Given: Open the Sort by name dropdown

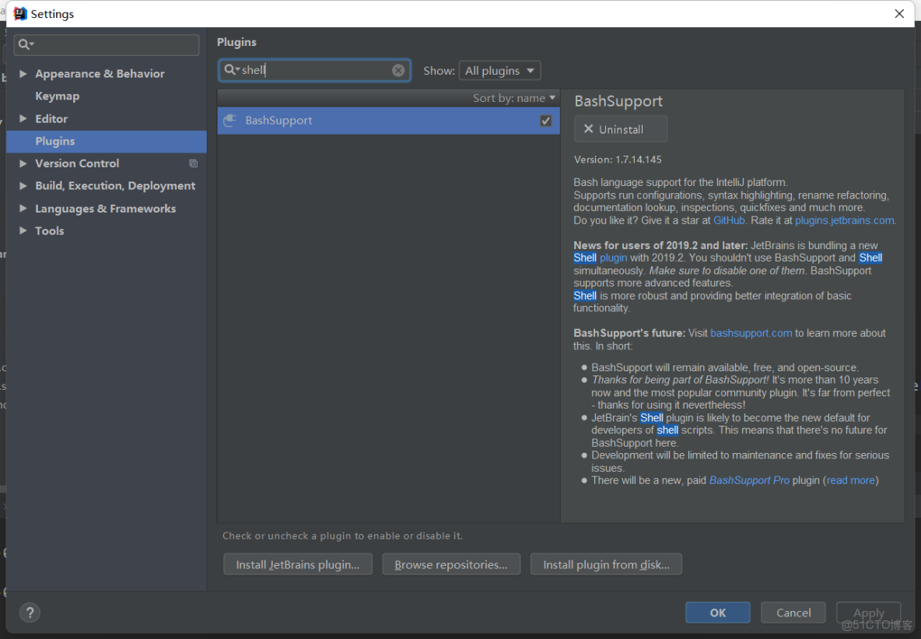Looking at the screenshot, I should point(513,97).
